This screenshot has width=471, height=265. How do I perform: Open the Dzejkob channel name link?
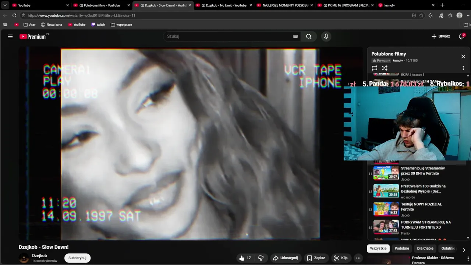coord(39,255)
